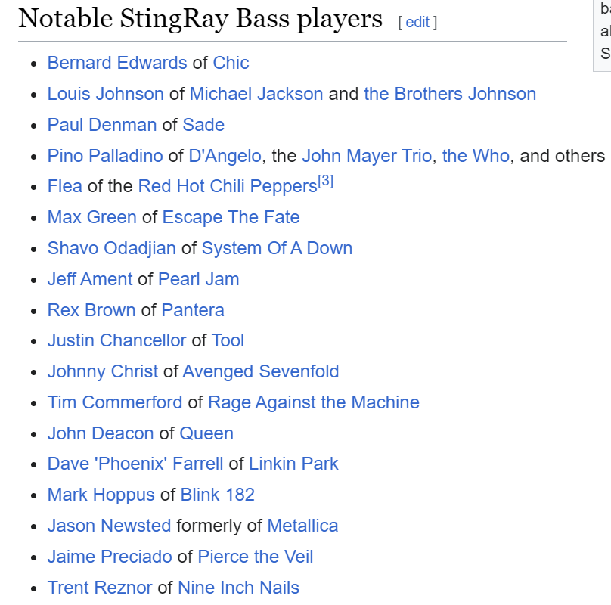Screen dimensions: 611x605
Task: Visit the Sade article link
Action: [203, 125]
